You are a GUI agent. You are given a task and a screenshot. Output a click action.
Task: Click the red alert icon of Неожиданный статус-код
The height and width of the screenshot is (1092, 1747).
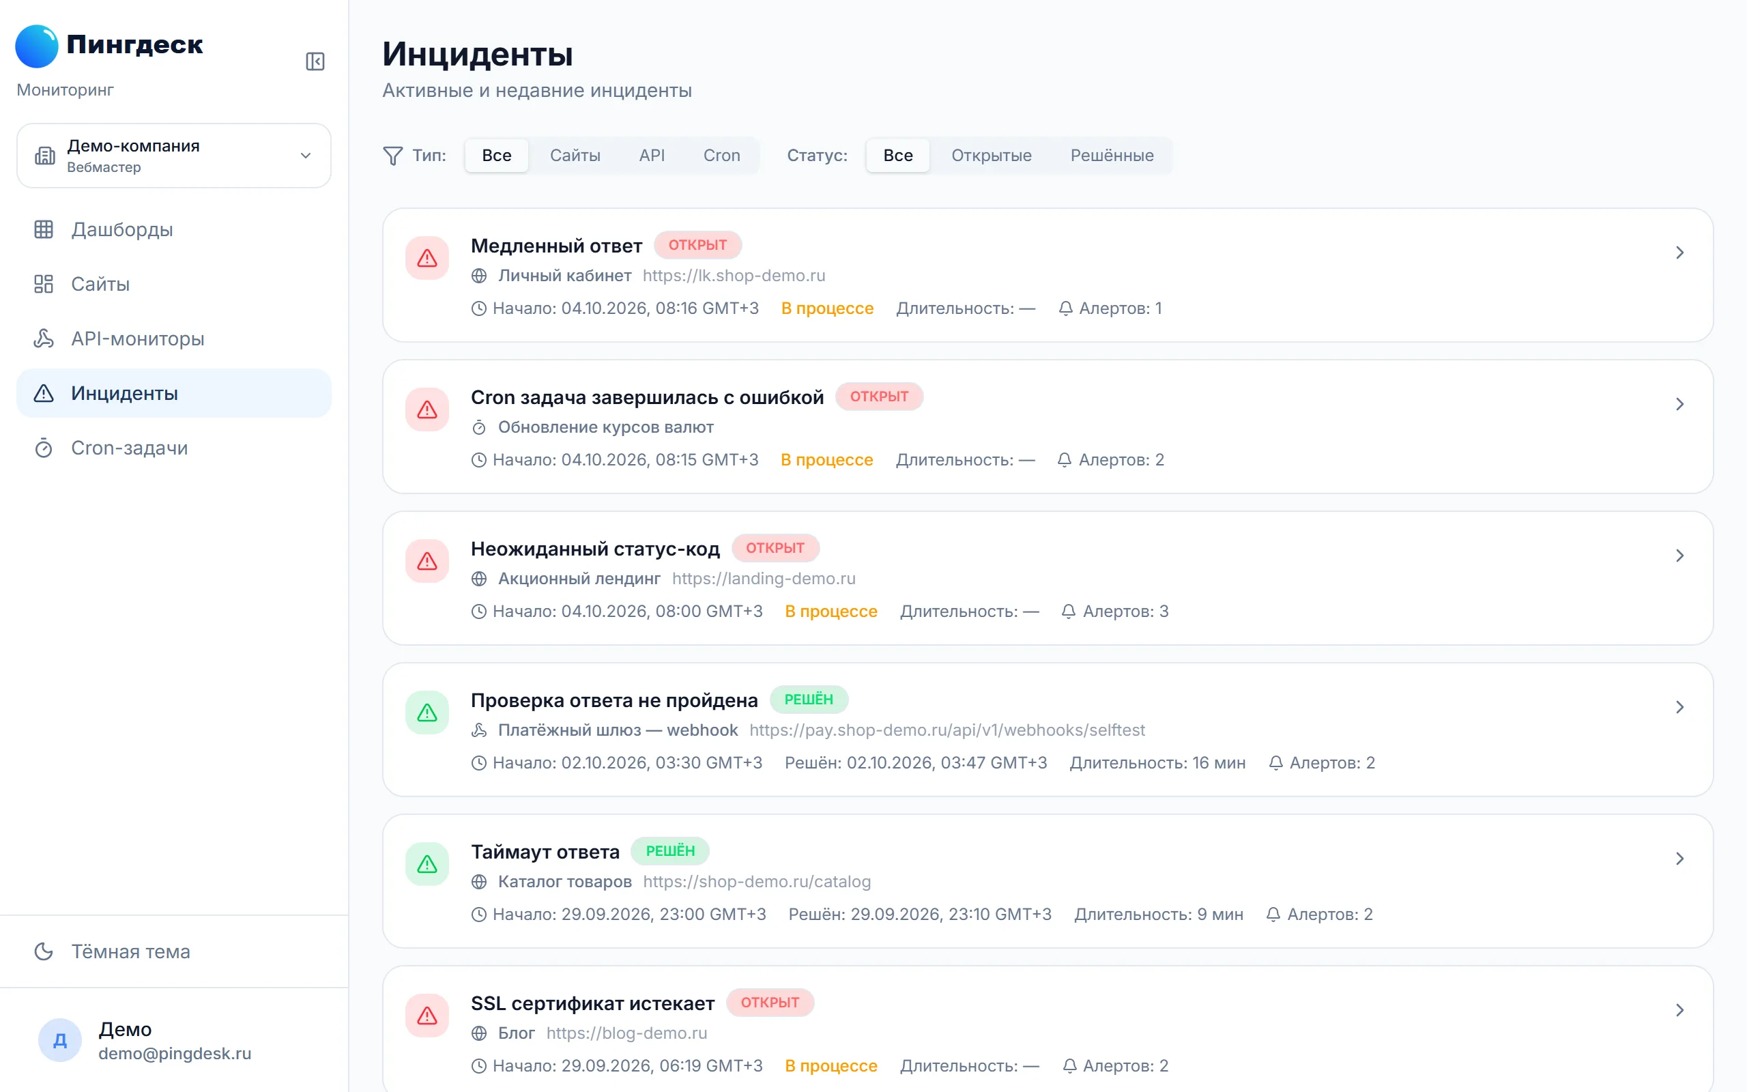pos(427,561)
